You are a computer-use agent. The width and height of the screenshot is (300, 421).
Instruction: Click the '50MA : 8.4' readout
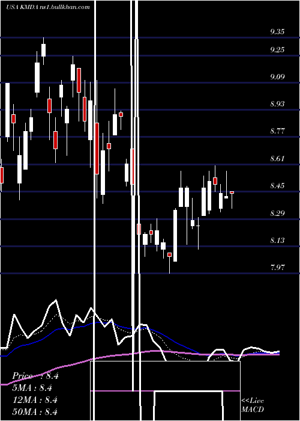click(x=35, y=411)
